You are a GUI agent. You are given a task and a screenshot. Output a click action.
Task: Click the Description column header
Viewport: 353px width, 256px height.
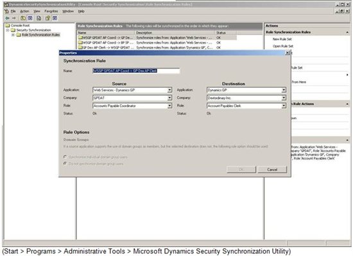pos(175,33)
